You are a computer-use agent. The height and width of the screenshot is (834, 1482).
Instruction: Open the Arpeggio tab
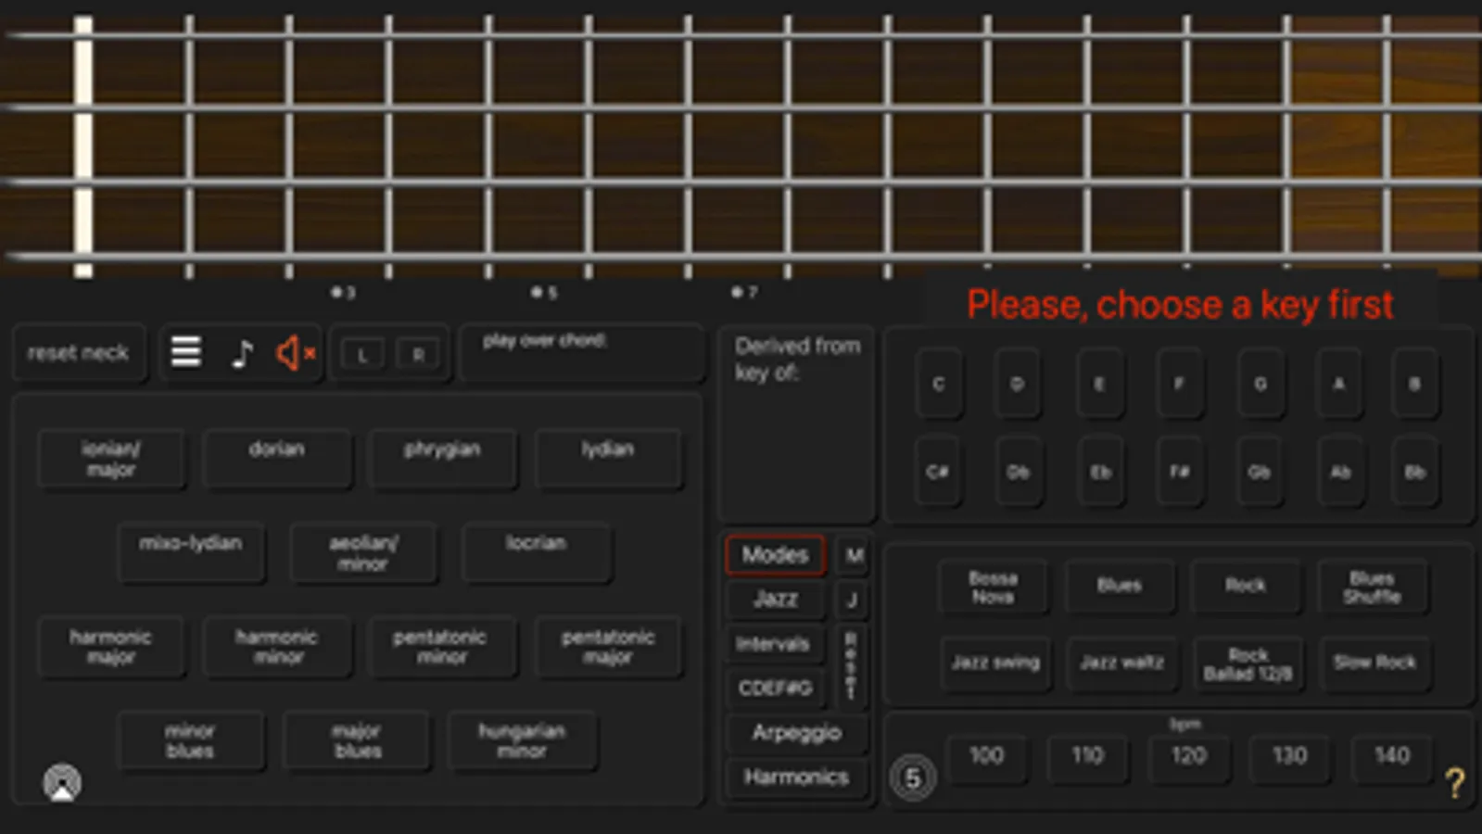(796, 733)
